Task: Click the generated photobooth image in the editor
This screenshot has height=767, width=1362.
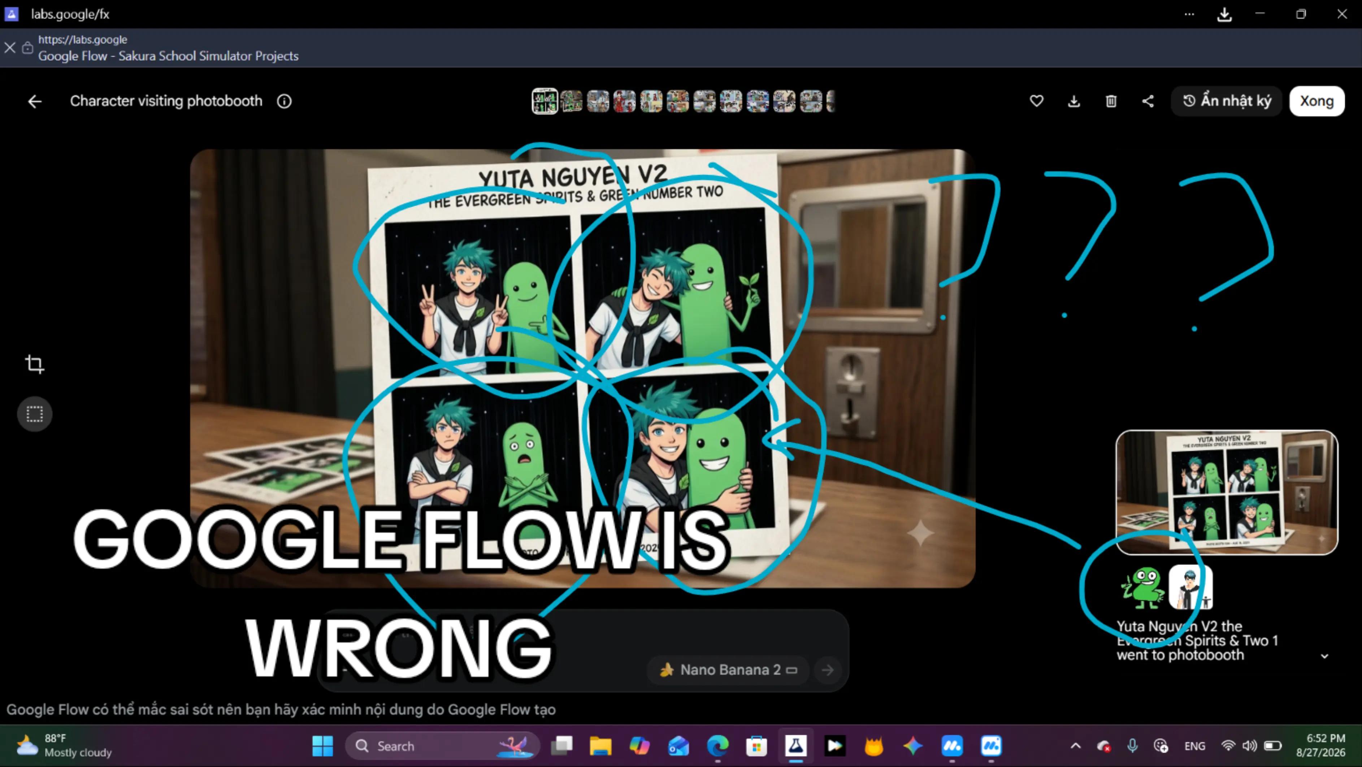Action: (583, 368)
